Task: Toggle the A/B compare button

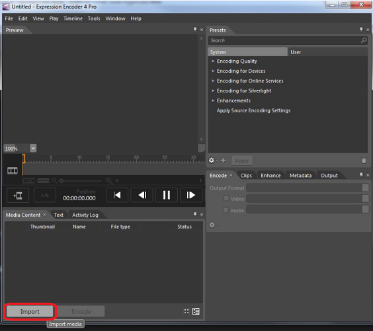Action: click(x=45, y=196)
